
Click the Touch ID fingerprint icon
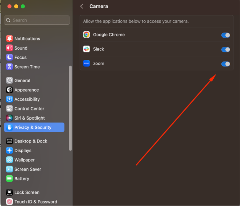click(x=9, y=202)
